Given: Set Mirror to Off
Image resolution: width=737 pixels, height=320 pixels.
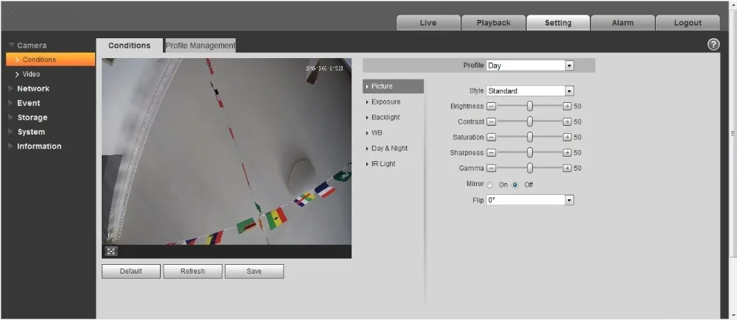Looking at the screenshot, I should [x=515, y=185].
